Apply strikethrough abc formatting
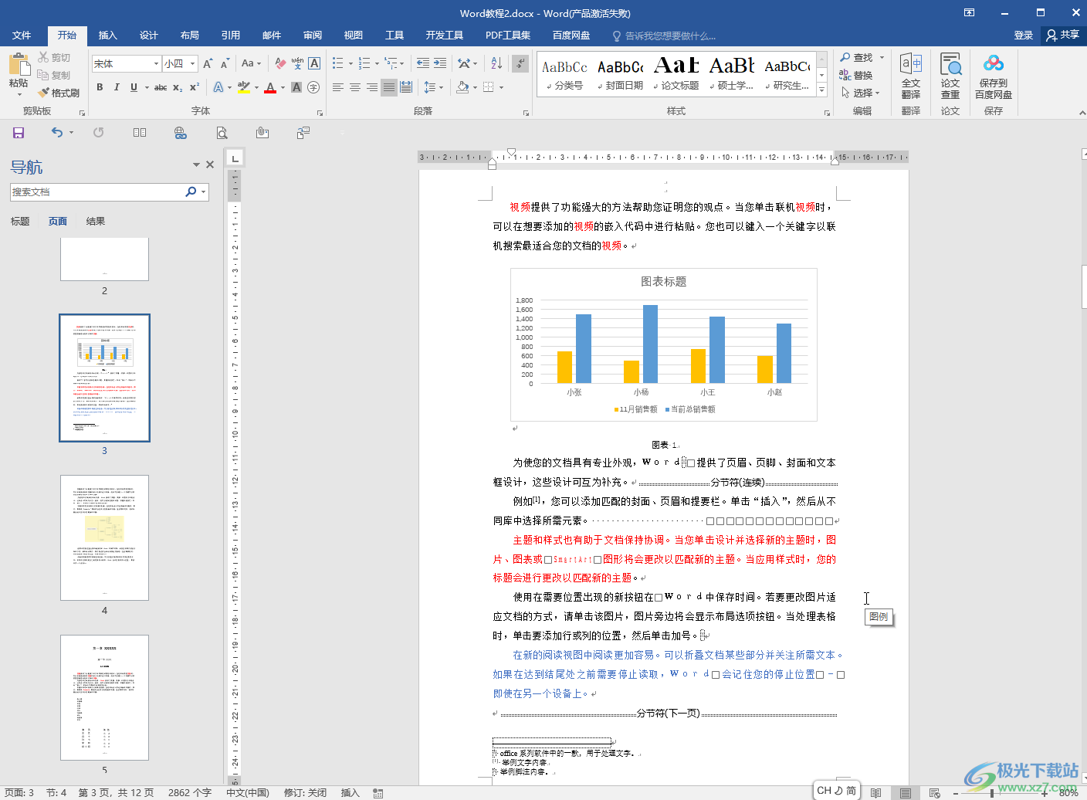The height and width of the screenshot is (800, 1087). 160,87
